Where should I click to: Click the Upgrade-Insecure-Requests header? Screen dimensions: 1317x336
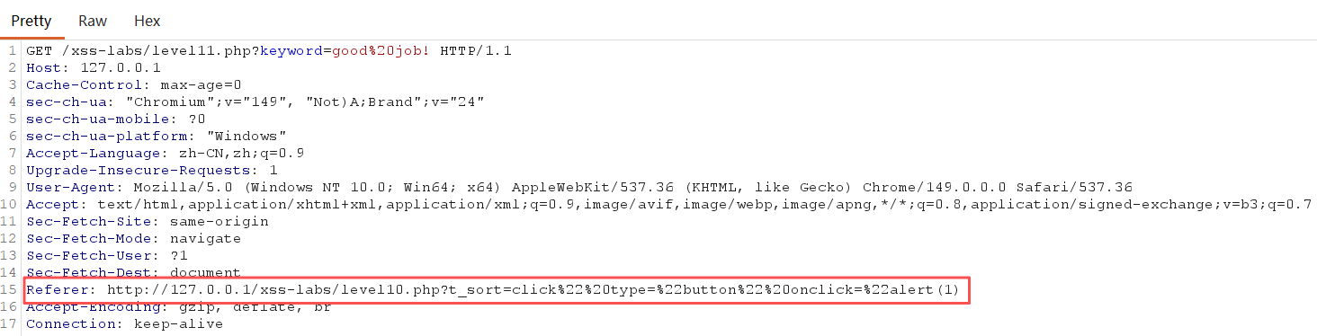click(x=152, y=170)
